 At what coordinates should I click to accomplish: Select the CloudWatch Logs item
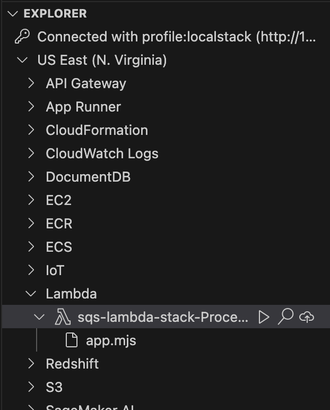[x=102, y=153]
